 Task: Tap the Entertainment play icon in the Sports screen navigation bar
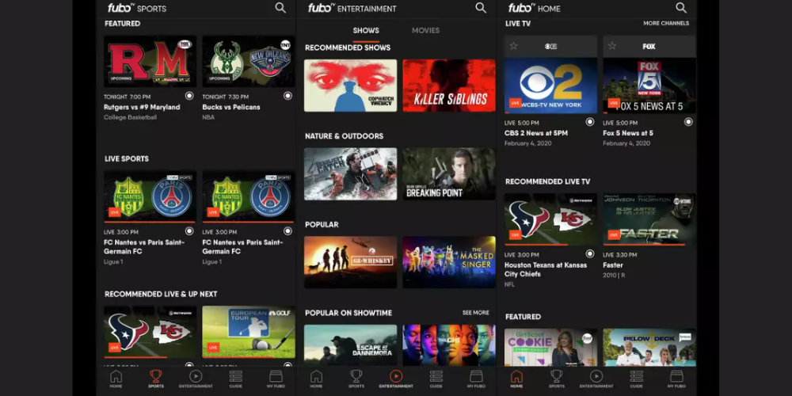pyautogui.click(x=196, y=378)
